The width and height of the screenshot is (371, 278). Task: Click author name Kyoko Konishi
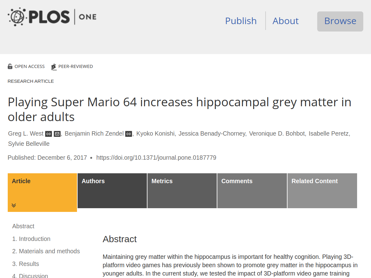[x=156, y=133]
